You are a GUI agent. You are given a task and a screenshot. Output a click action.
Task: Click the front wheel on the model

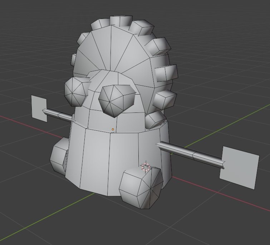pos(141,188)
